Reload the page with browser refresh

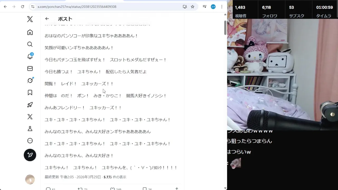point(22,7)
